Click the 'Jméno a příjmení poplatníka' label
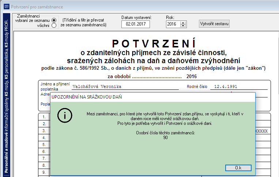The width and height of the screenshot is (279, 177). pos(55,86)
